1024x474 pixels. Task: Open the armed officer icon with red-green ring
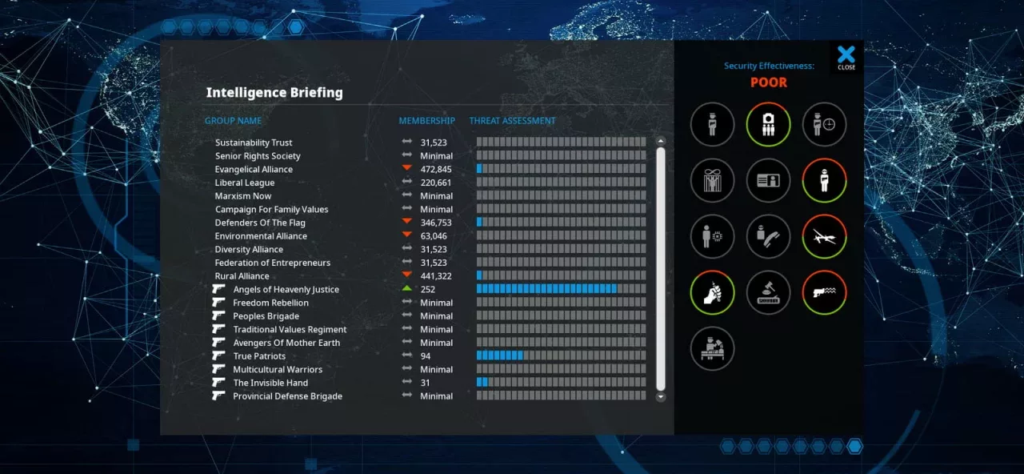click(824, 180)
